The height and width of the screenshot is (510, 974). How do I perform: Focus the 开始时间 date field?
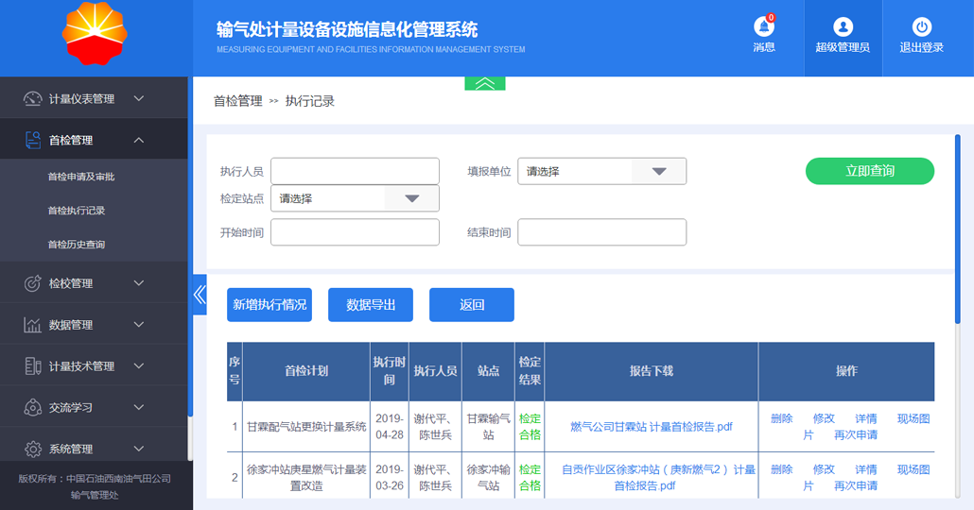click(x=355, y=232)
